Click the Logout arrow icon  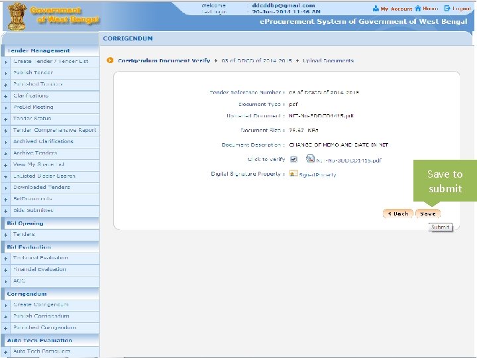(447, 8)
